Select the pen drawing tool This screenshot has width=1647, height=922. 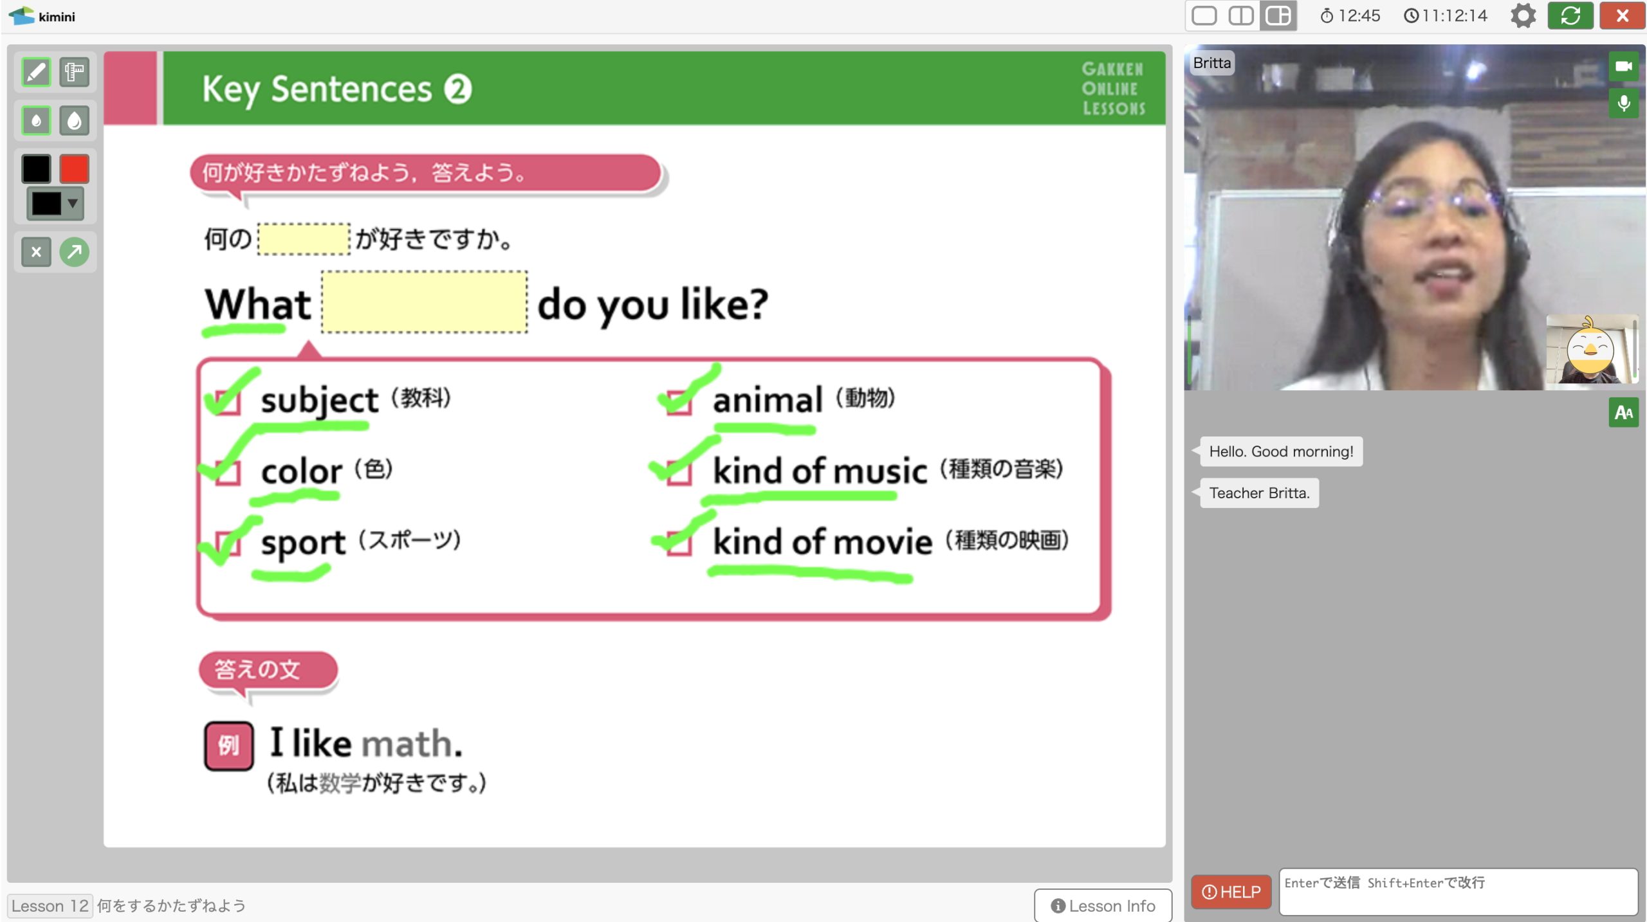(x=36, y=72)
